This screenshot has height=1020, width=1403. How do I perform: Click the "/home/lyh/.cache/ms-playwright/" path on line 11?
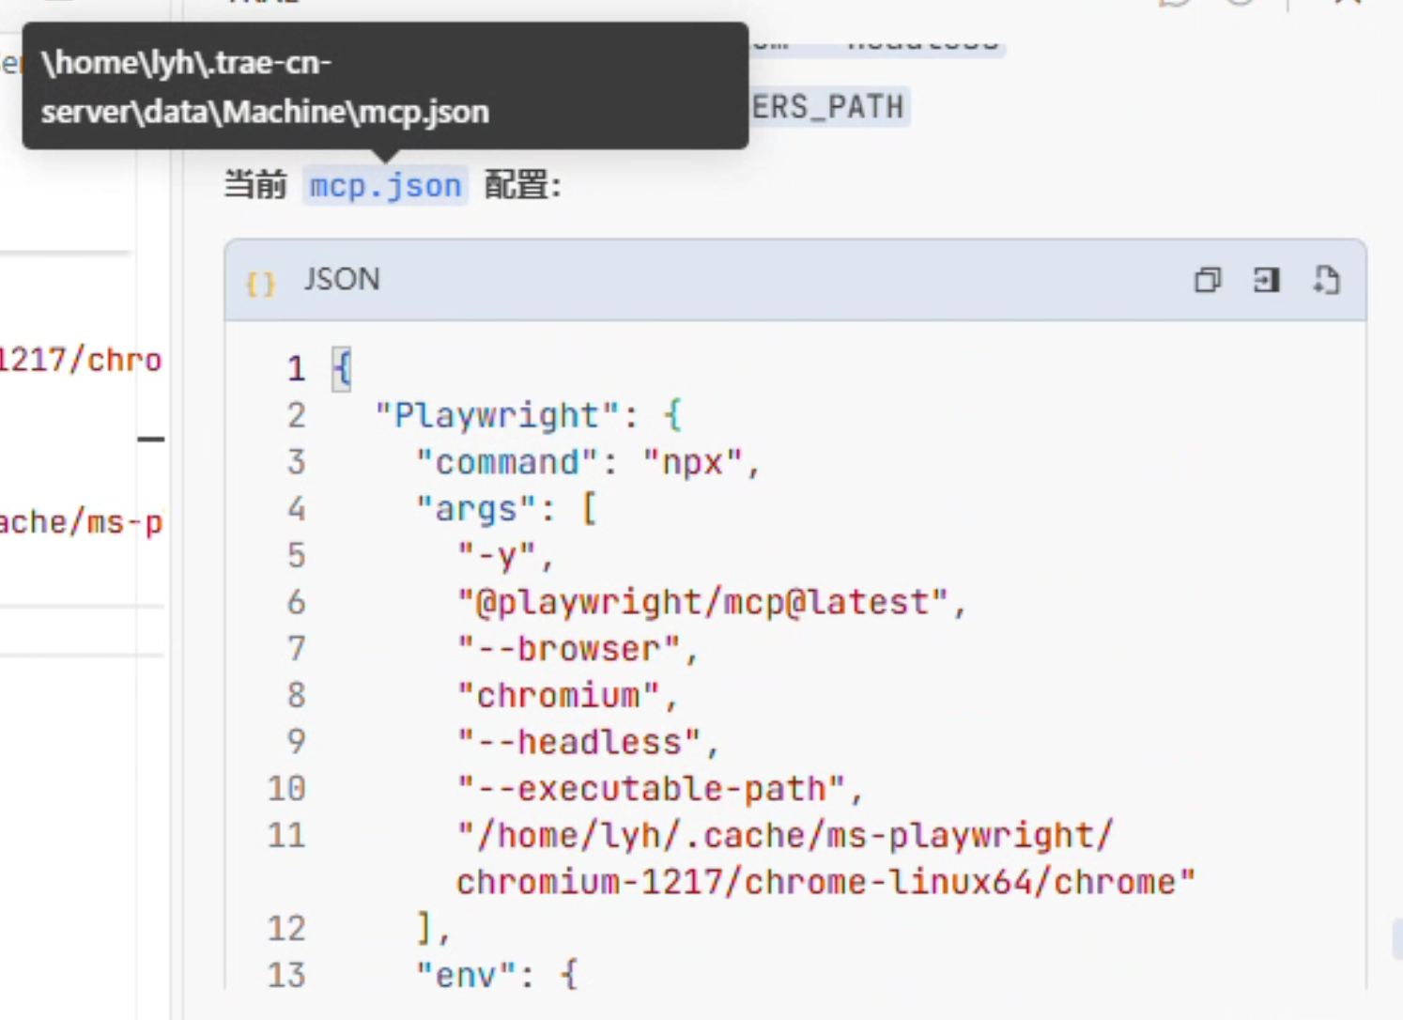click(x=785, y=835)
